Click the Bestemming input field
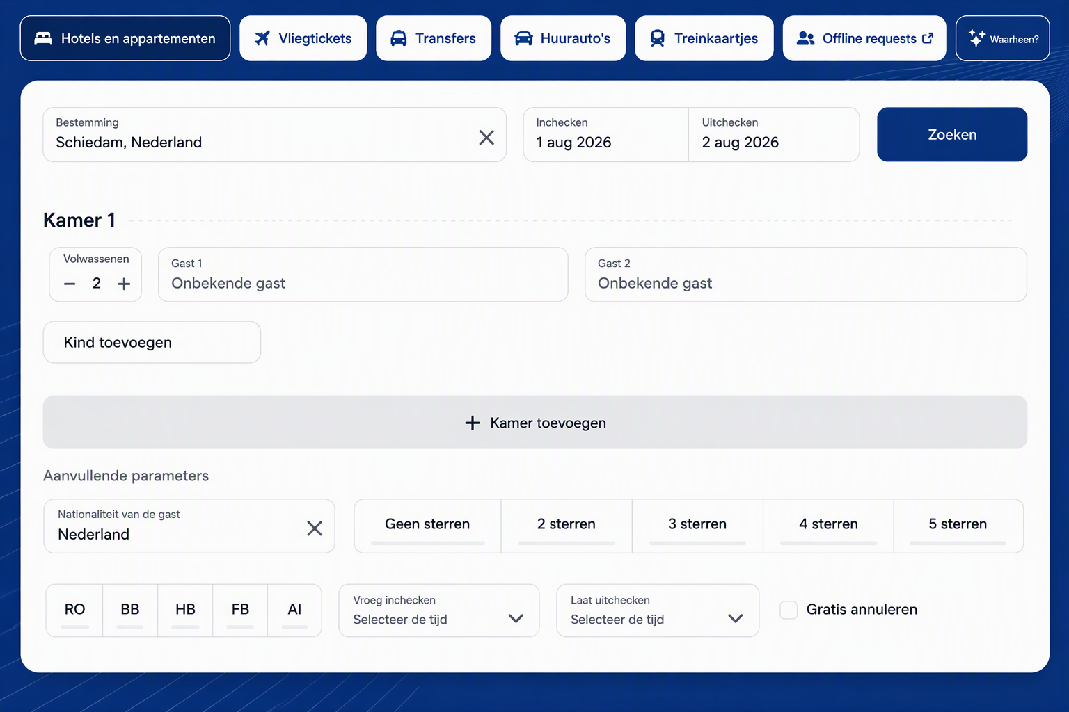 click(x=274, y=134)
